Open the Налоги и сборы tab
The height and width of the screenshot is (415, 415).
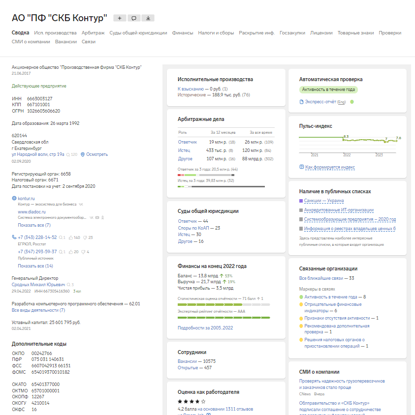tap(216, 33)
